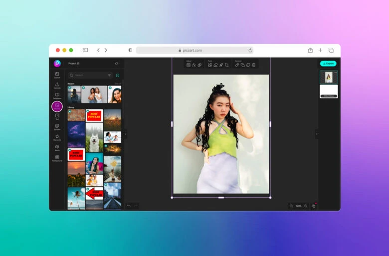Toggle the saved bookmark filter
This screenshot has width=389, height=256.
tap(118, 75)
